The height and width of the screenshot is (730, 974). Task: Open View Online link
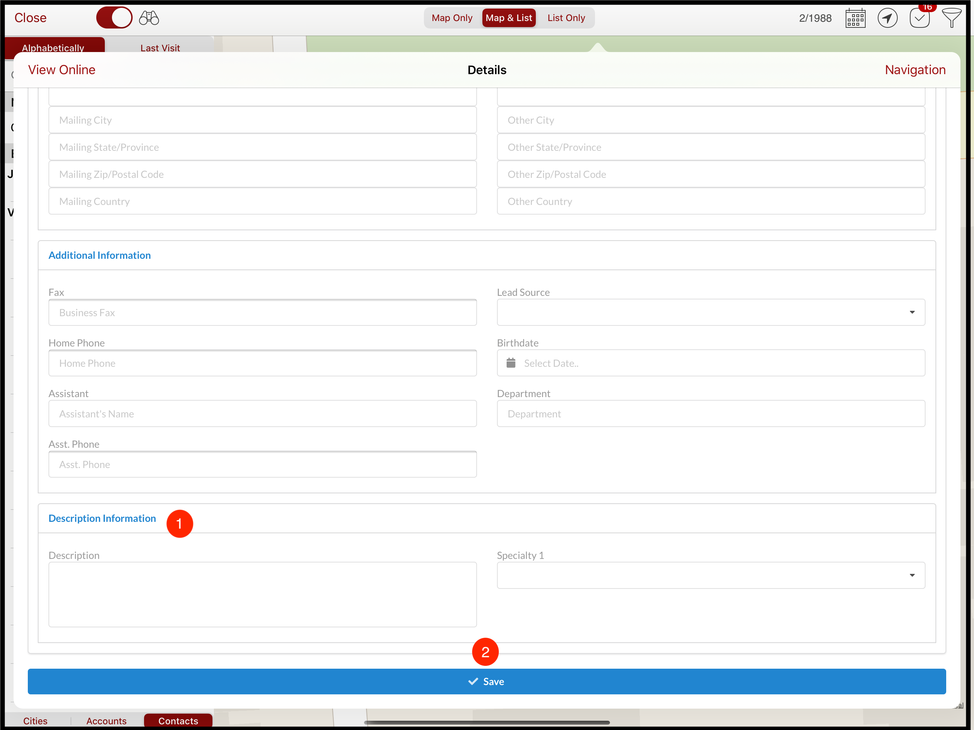point(61,70)
